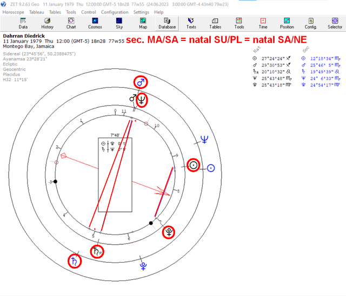Click natal Sun position 27°24'24"
Viewport: 346px width, 296px height.
(273, 59)
